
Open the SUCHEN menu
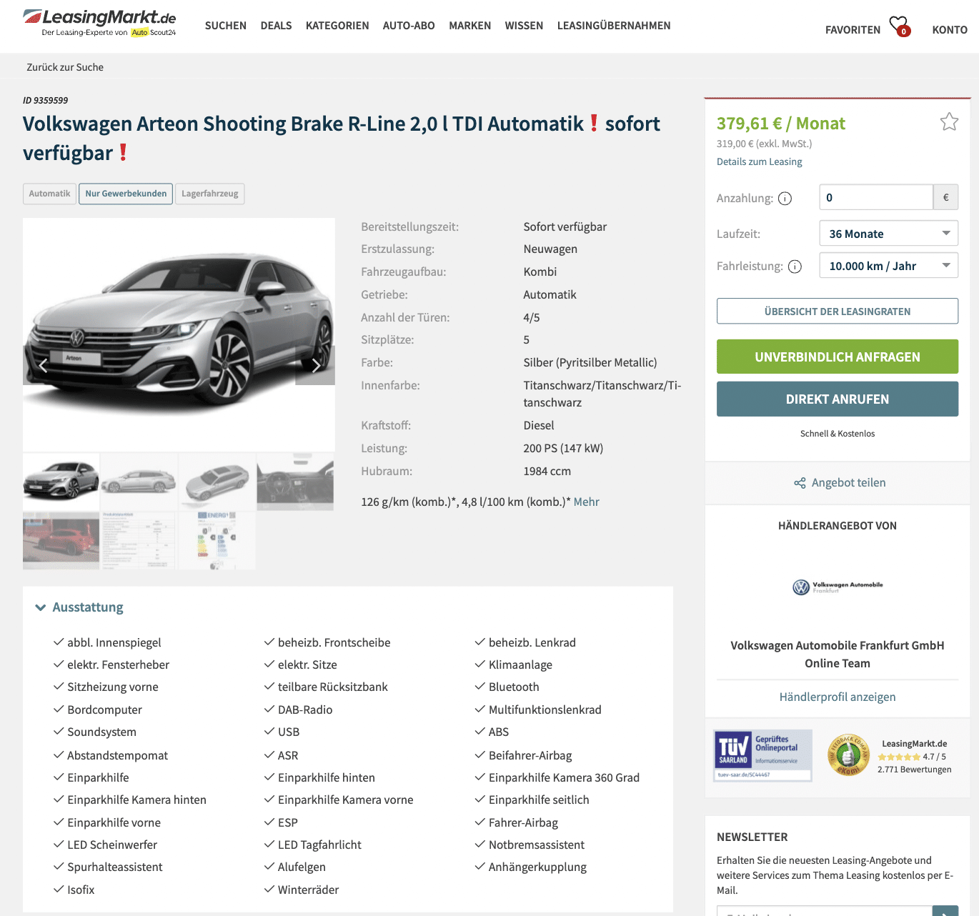click(x=226, y=26)
